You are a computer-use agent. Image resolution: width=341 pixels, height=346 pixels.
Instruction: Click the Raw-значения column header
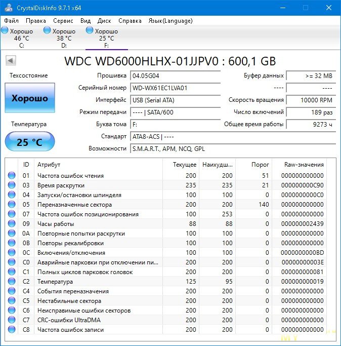coord(304,165)
